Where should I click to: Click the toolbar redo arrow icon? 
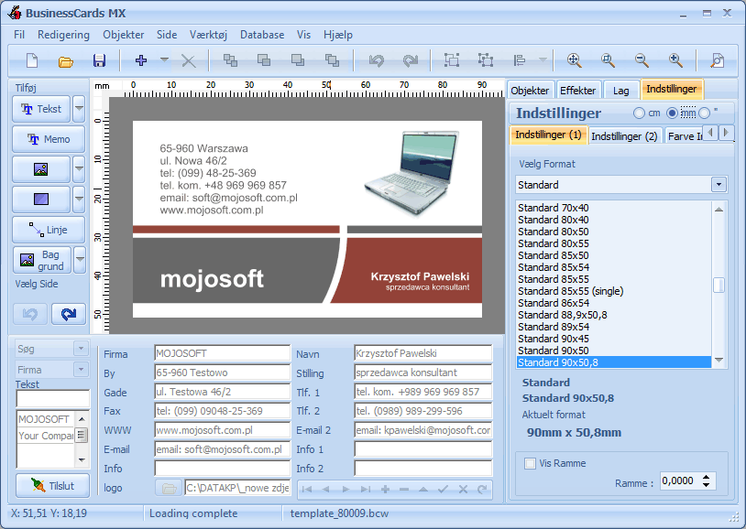pyautogui.click(x=410, y=60)
